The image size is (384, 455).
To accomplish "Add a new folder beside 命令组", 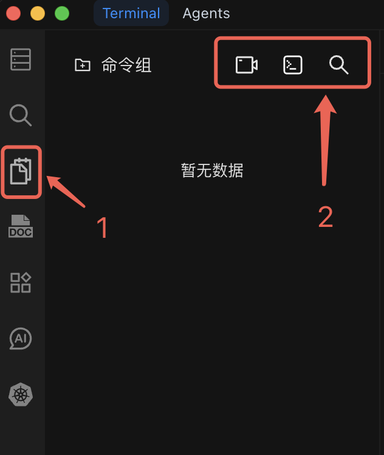I will click(83, 65).
